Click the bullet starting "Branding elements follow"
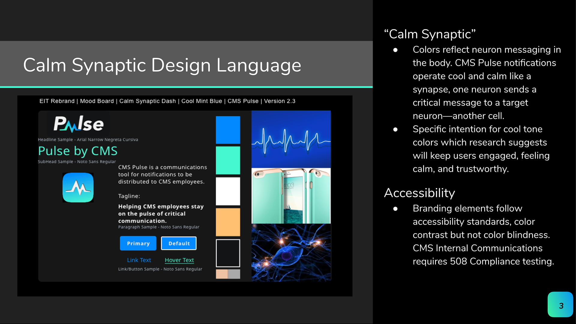This screenshot has width=576, height=324. tap(483, 235)
